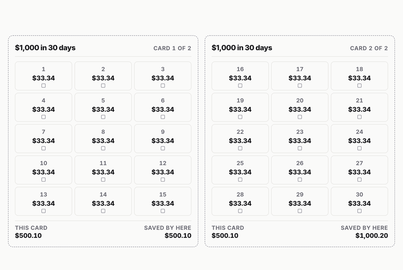403x270 pixels.
Task: Check the box for day 1
Action: pos(43,85)
